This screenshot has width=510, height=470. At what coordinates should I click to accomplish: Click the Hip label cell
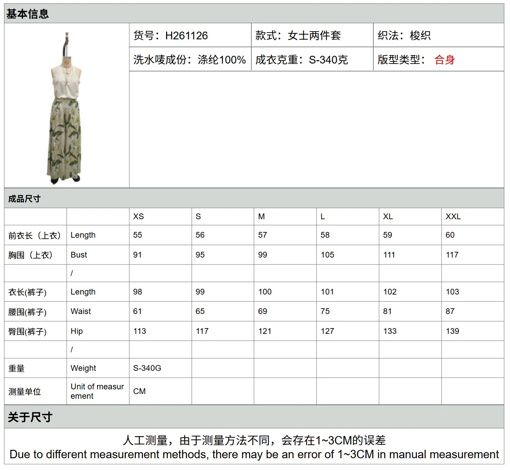click(98, 331)
